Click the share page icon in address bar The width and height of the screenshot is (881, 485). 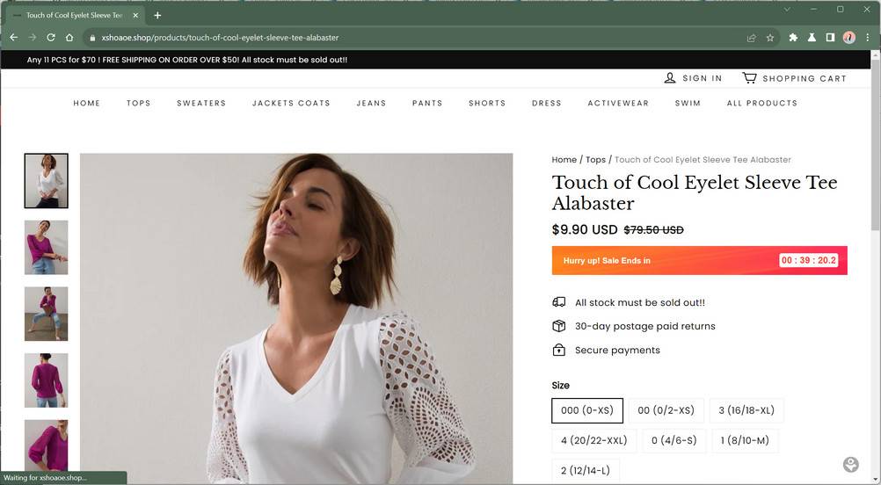751,38
